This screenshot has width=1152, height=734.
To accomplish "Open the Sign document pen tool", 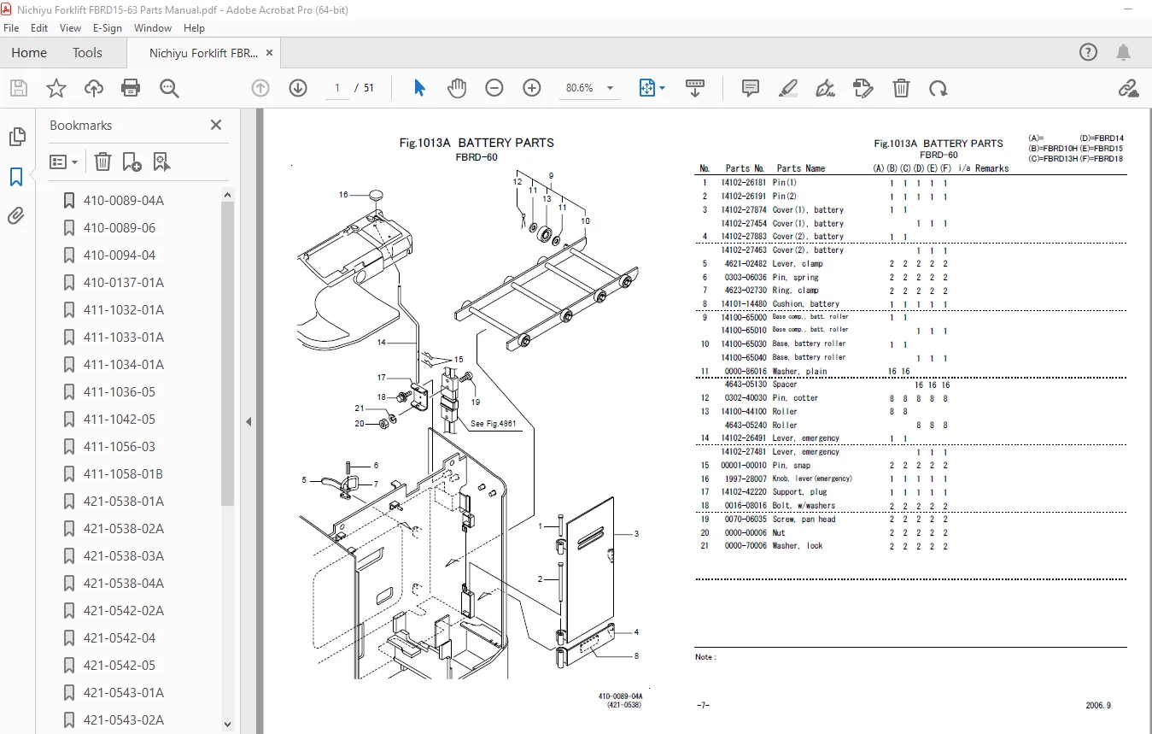I will pyautogui.click(x=825, y=88).
